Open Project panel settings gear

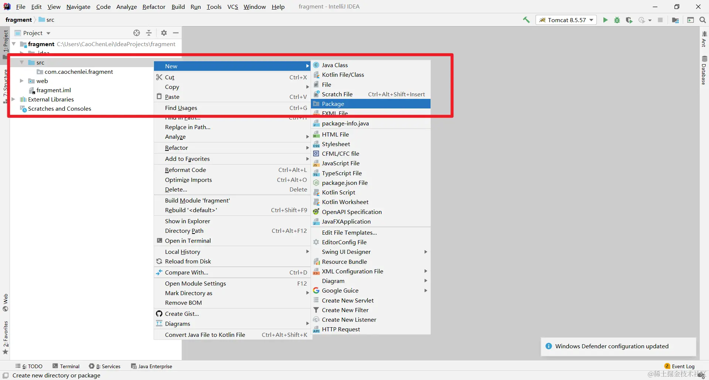pyautogui.click(x=164, y=33)
